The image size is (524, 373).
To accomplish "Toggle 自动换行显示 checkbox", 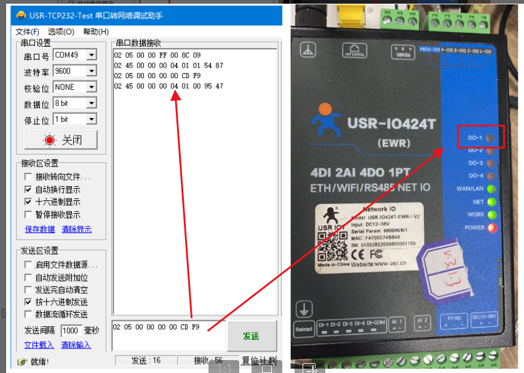I will 28,189.
